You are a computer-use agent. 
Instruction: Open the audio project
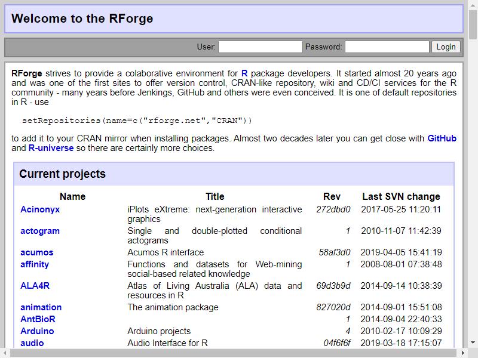(x=32, y=343)
